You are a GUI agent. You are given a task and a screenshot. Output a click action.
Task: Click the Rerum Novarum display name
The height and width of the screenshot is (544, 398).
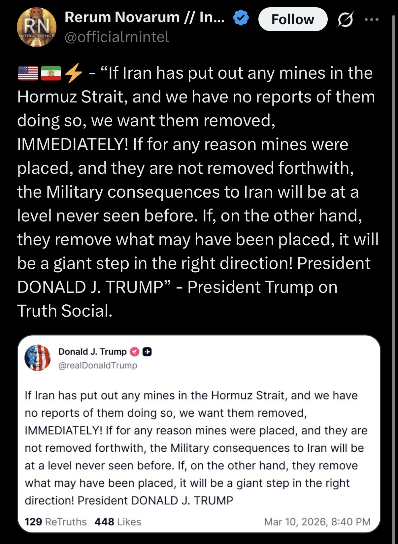pyautogui.click(x=145, y=17)
